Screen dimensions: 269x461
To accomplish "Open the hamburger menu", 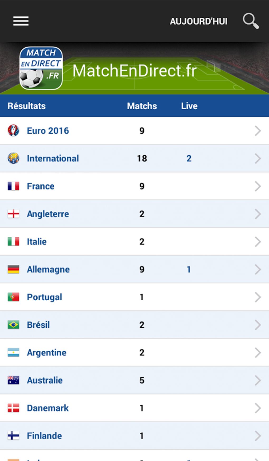I will [21, 21].
